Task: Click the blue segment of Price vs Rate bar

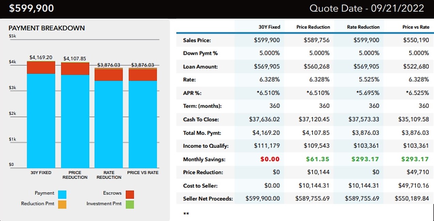Action: [143, 124]
